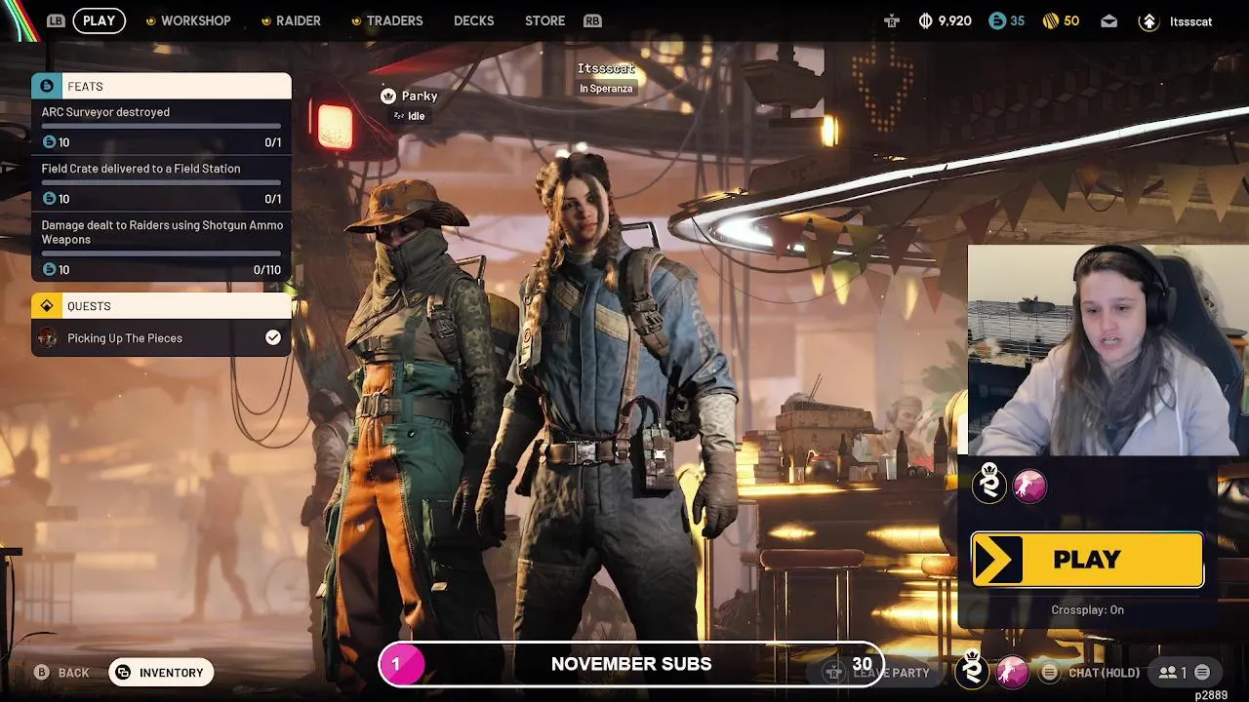Click party leader crown avatar above PLAY button

(x=989, y=484)
